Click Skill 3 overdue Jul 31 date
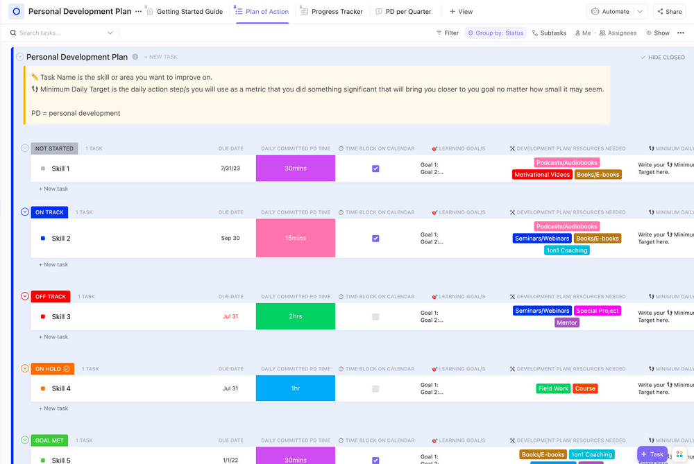 click(x=230, y=317)
